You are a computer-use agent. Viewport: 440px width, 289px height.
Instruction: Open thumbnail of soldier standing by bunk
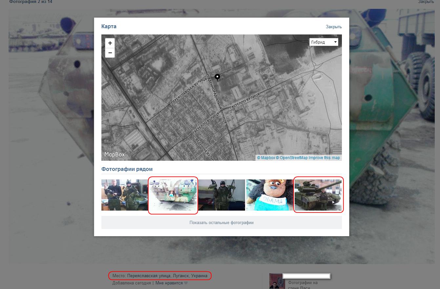click(221, 195)
